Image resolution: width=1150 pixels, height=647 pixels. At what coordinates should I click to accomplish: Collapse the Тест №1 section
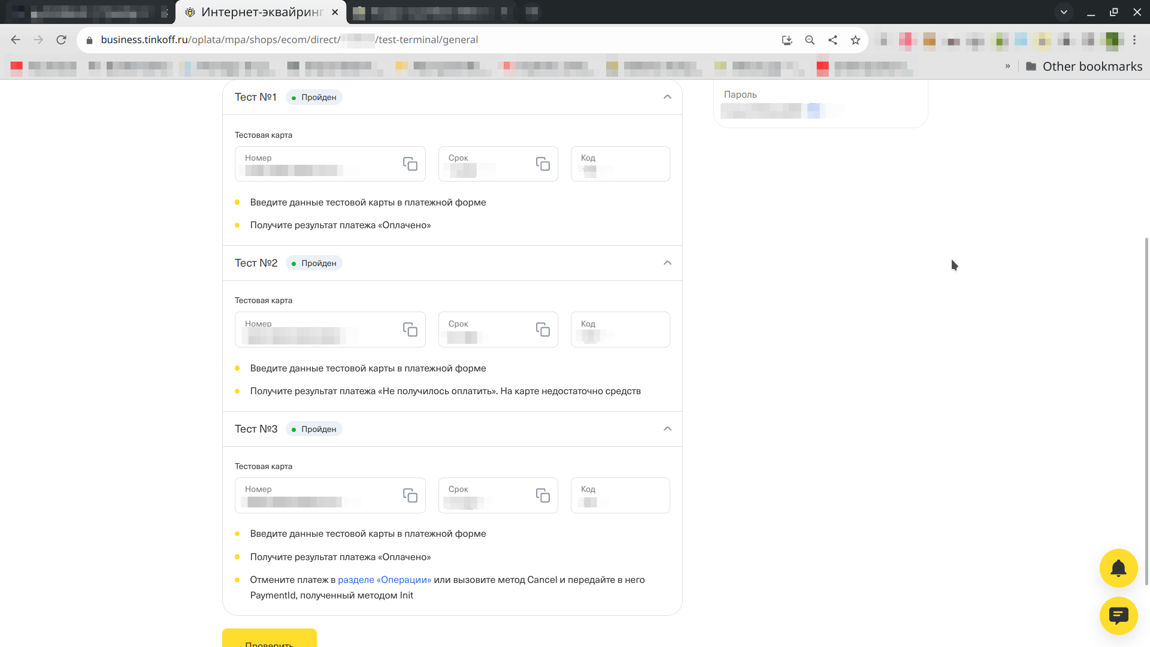pos(667,97)
